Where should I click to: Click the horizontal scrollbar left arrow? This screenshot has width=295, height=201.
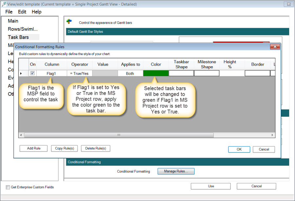point(21,135)
